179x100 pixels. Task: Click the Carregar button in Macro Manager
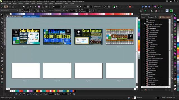[151, 17]
